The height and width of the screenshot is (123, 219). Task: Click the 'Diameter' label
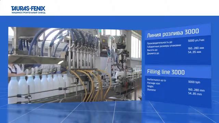click(152, 90)
